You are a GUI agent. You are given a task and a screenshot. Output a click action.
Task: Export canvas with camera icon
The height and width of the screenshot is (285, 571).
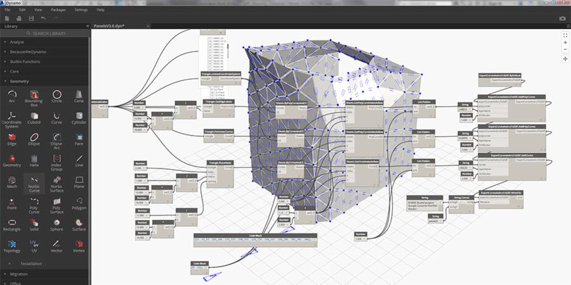562,18
